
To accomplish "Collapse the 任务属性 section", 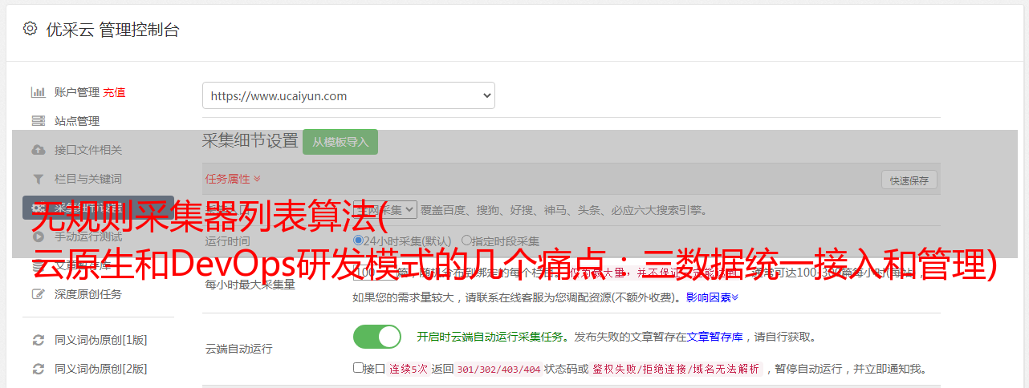I will [x=233, y=179].
